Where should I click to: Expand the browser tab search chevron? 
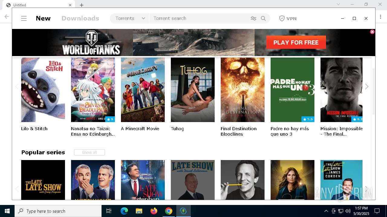coord(338,4)
